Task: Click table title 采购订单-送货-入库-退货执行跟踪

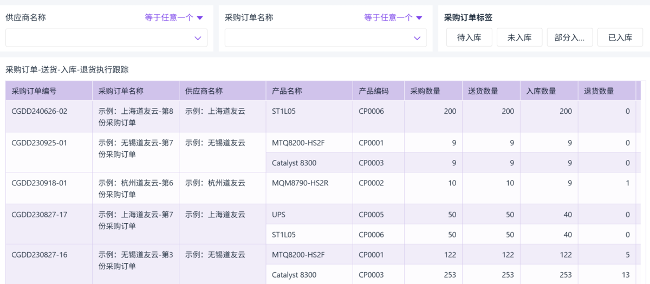Action: [x=67, y=69]
